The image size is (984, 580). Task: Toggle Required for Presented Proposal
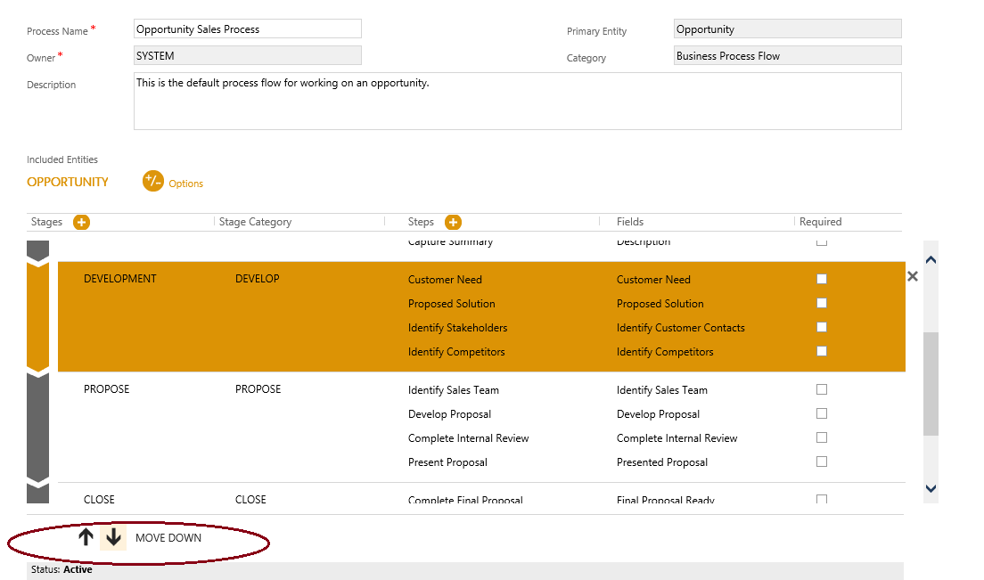coord(822,462)
